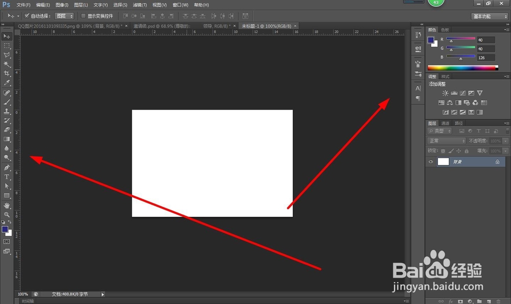
Task: Expand the status bar info arrow
Action: pyautogui.click(x=103, y=294)
